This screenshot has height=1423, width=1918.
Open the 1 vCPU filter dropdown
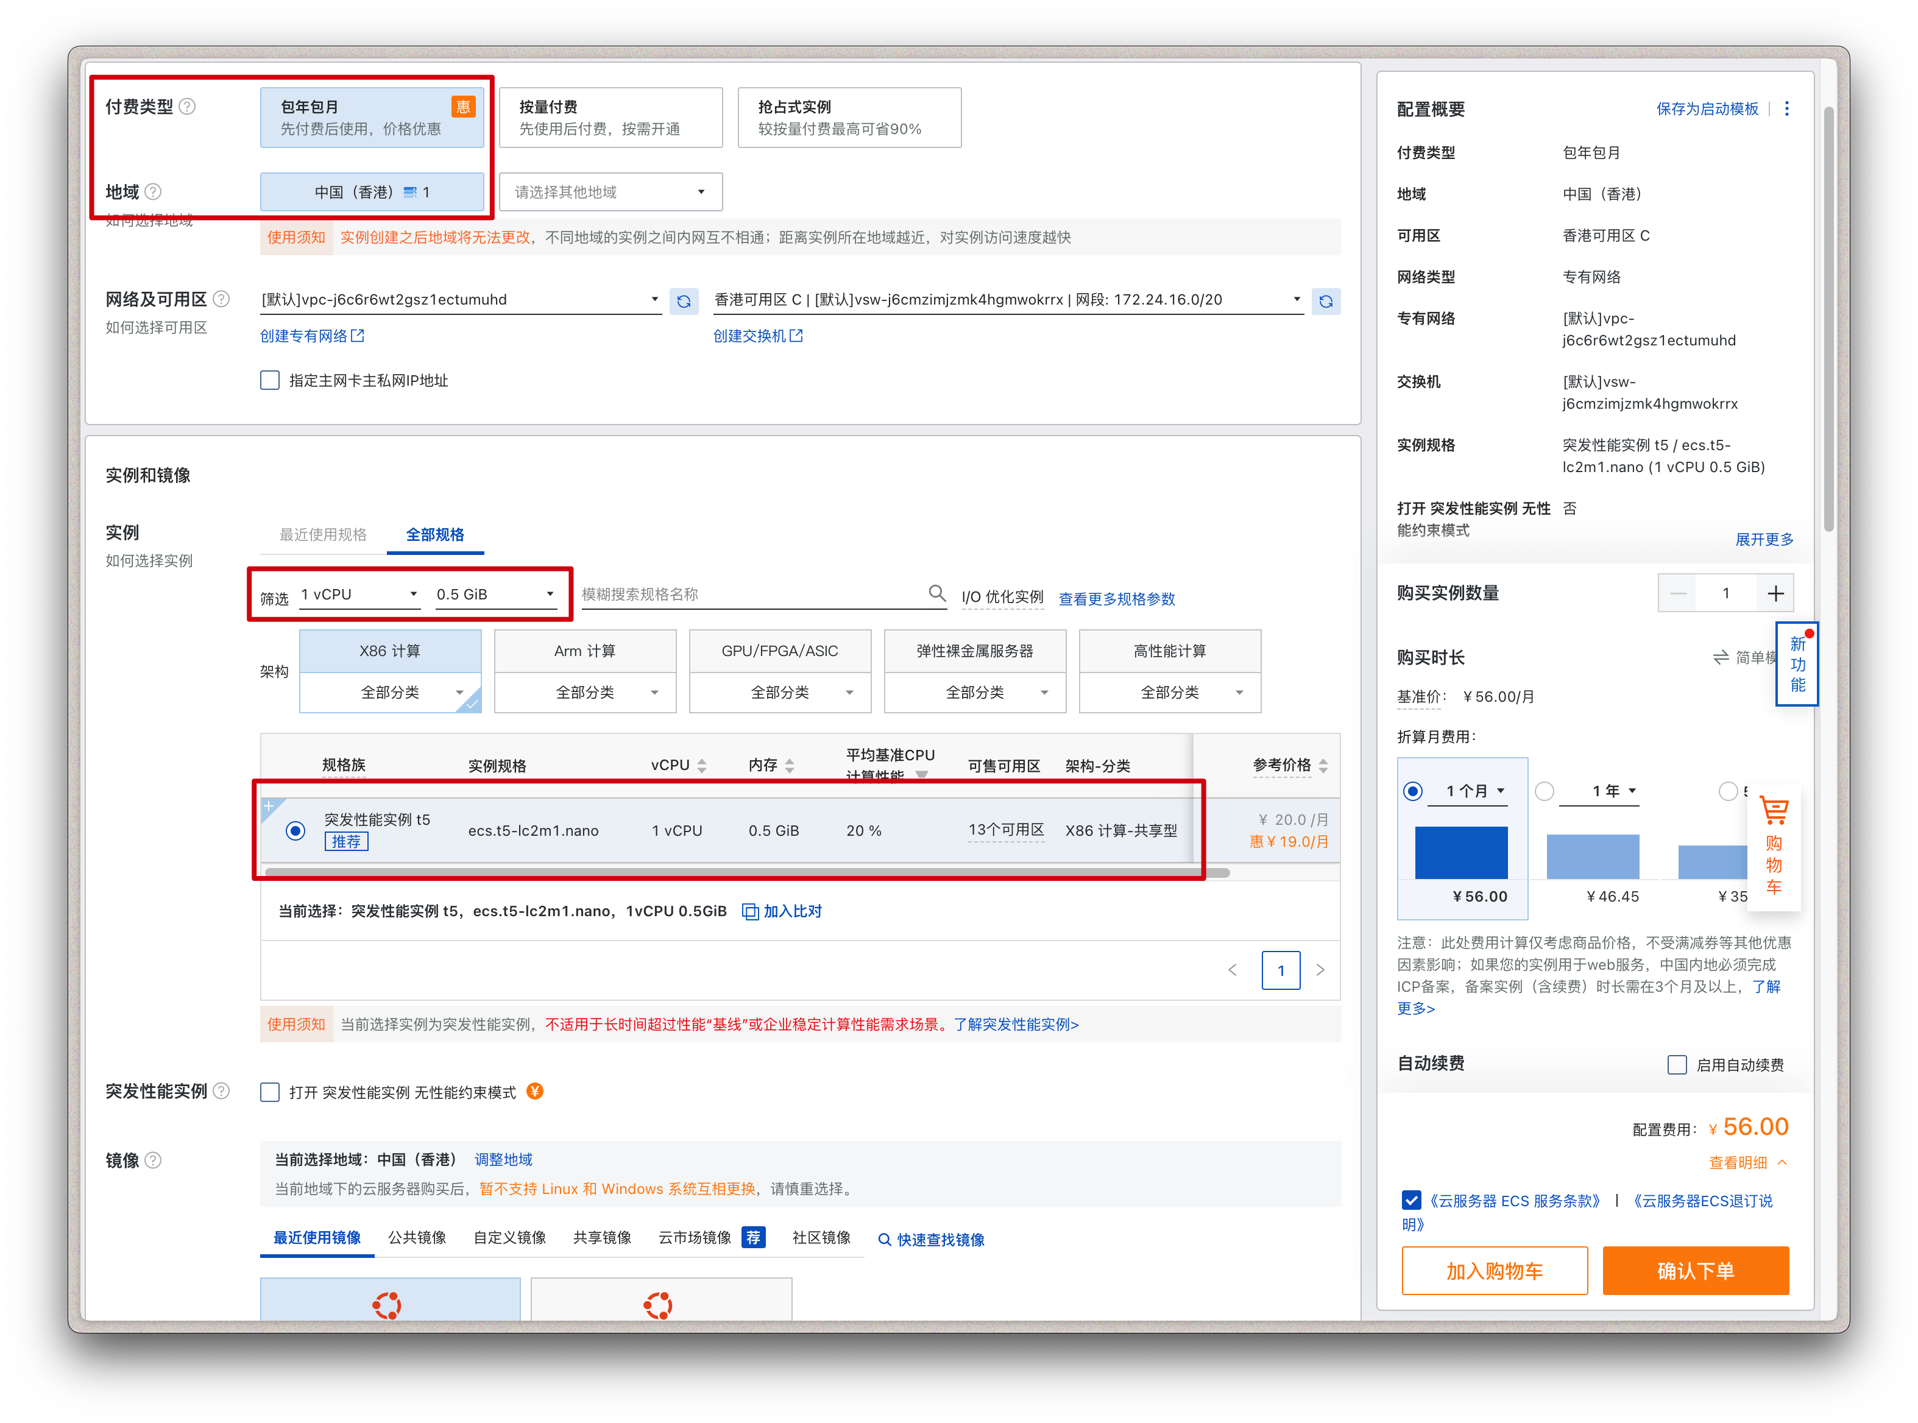coord(359,595)
